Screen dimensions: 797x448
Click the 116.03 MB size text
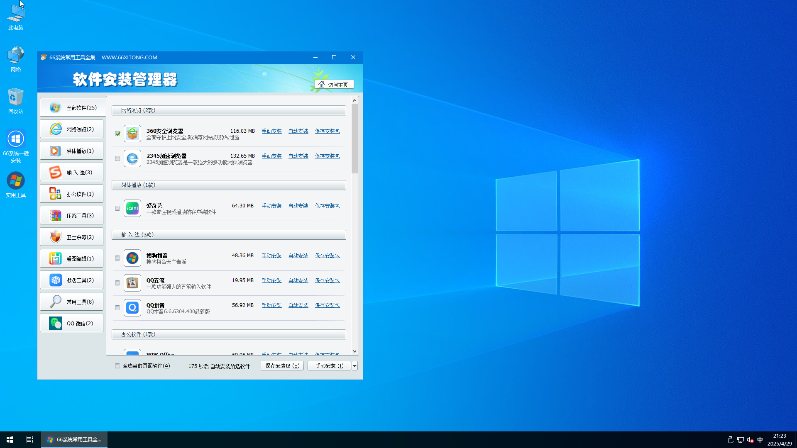[x=242, y=131]
